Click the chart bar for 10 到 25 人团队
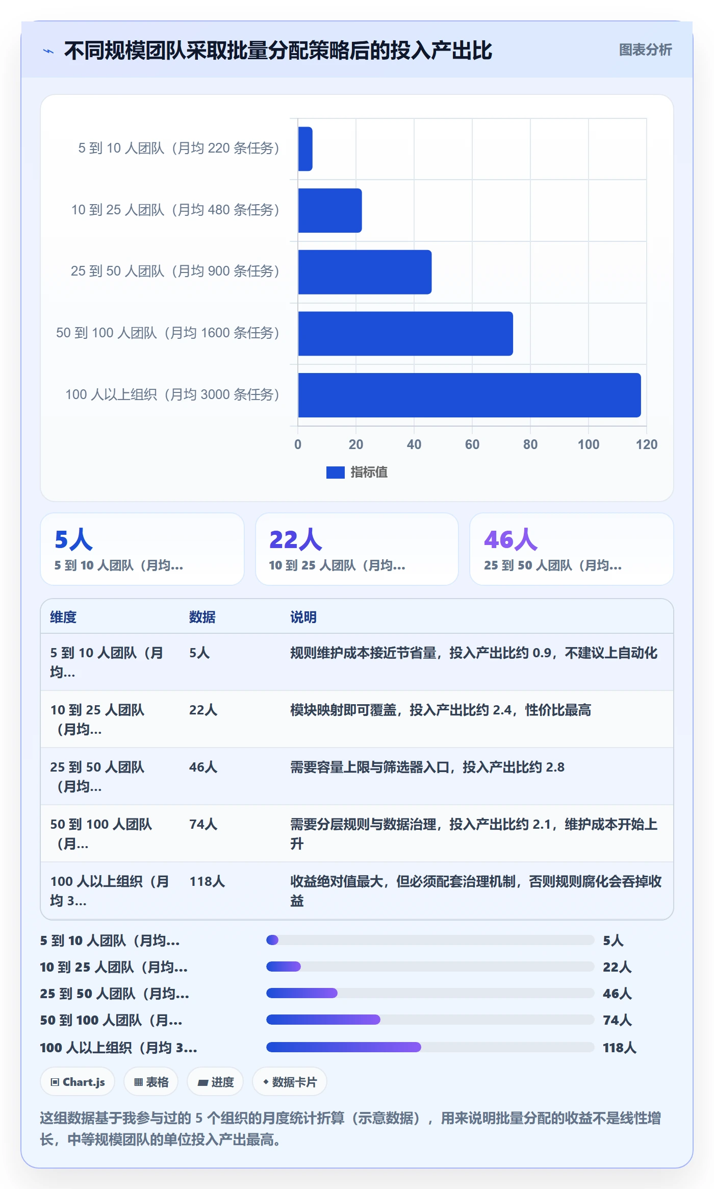The height and width of the screenshot is (1189, 714). tap(330, 210)
